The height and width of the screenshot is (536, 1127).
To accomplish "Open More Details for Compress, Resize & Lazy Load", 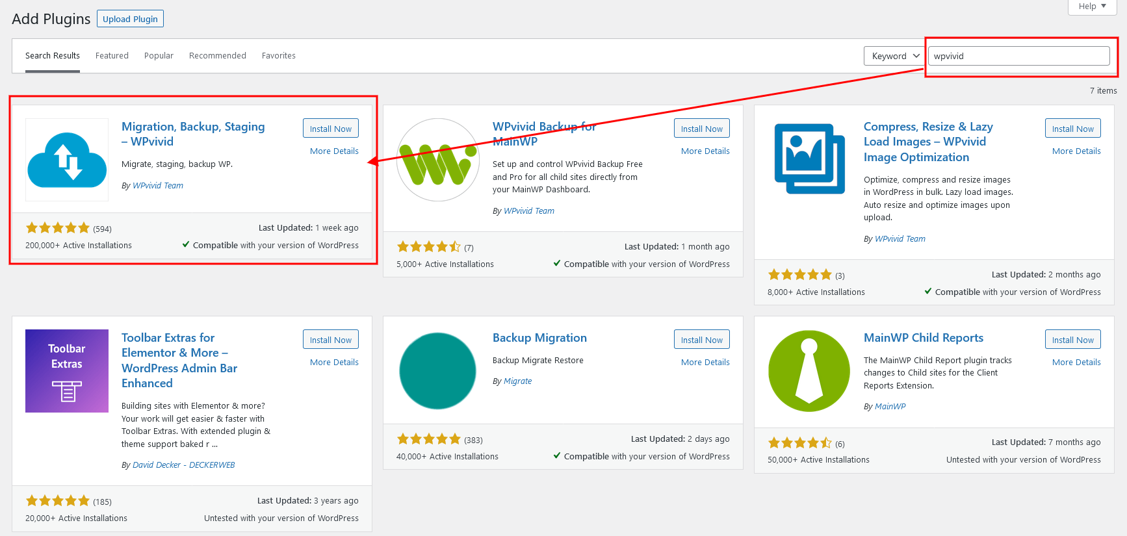I will pos(1076,151).
